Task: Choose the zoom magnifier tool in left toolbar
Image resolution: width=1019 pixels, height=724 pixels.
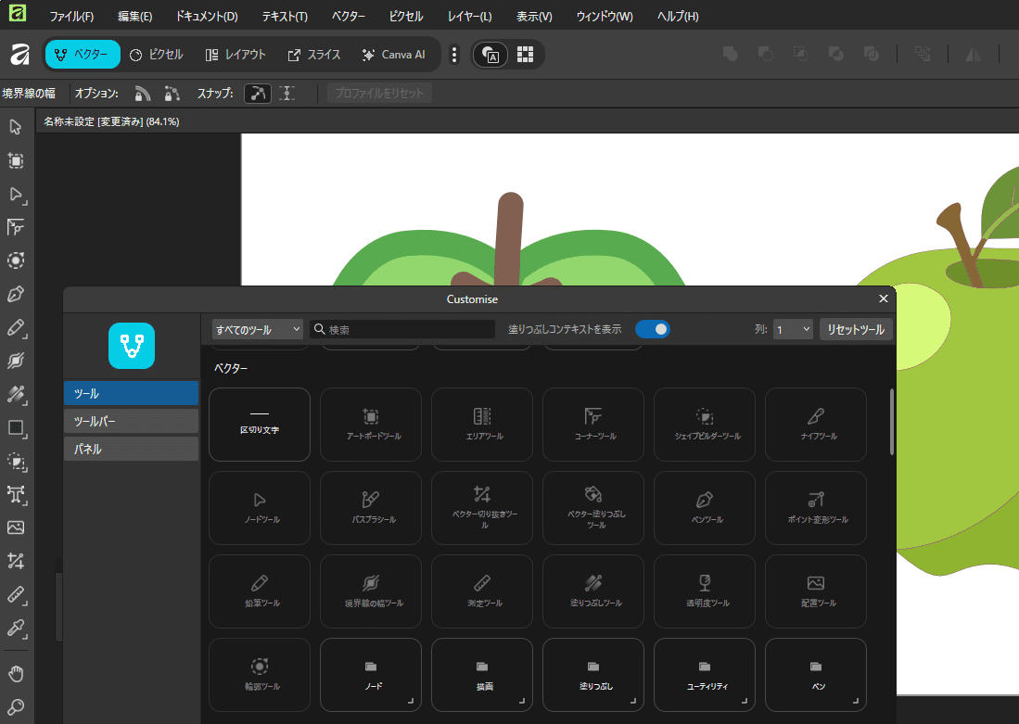Action: (16, 706)
